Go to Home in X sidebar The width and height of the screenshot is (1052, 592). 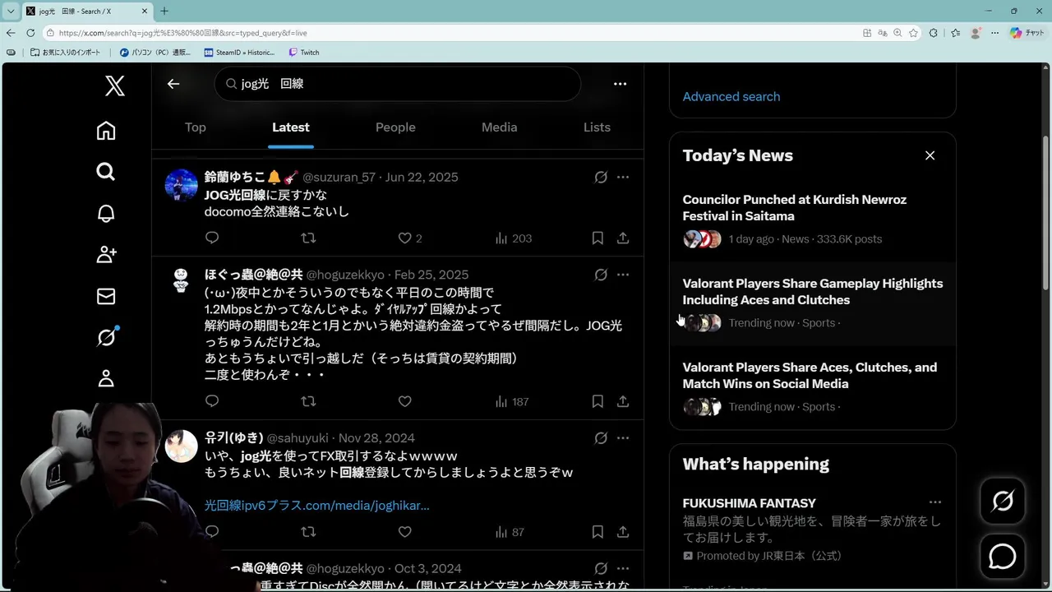tap(106, 131)
